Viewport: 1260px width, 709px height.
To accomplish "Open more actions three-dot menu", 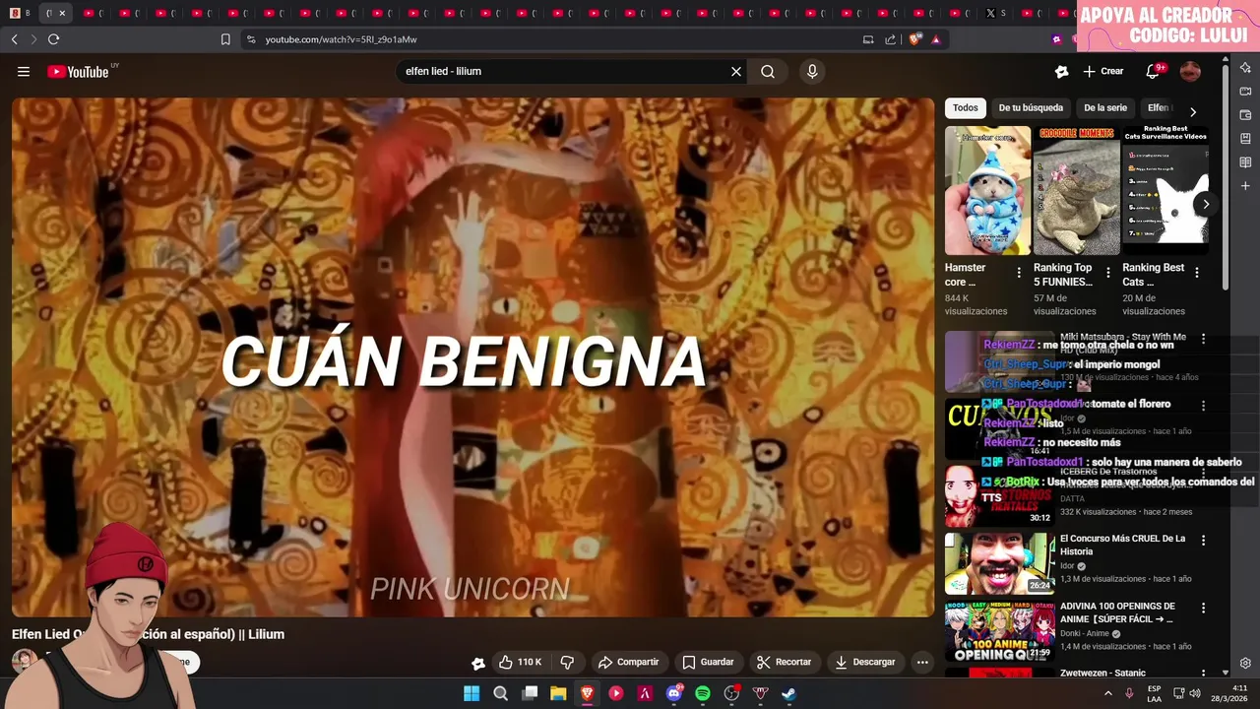I will tap(922, 662).
